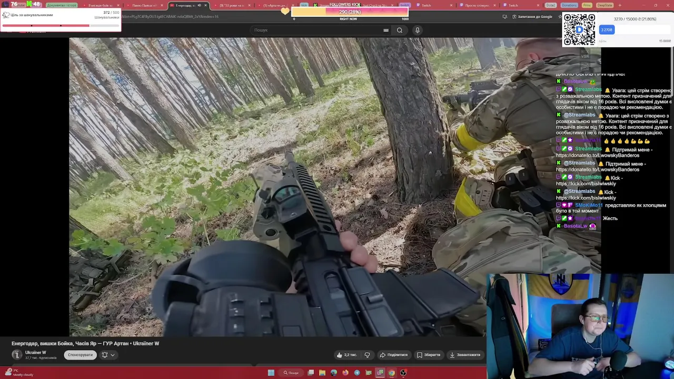674x379 pixels.
Task: Open the DeepState bookmark
Action: 604,5
